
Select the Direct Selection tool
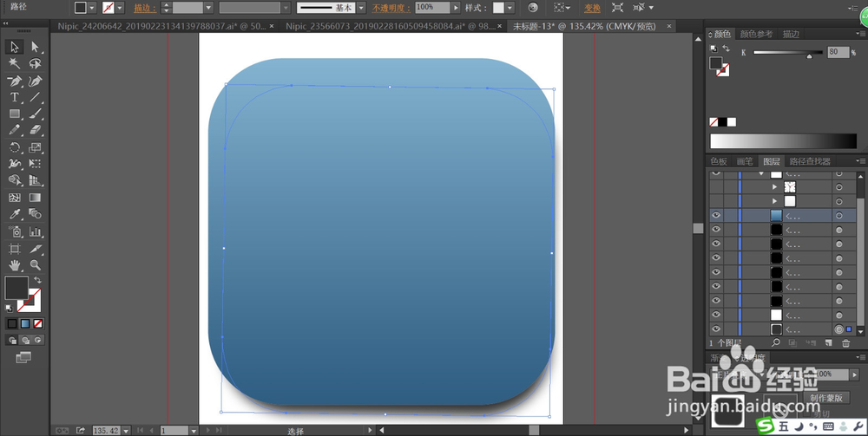(36, 47)
